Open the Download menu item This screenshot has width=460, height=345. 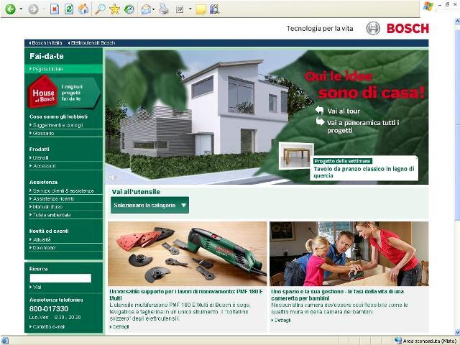(x=42, y=247)
